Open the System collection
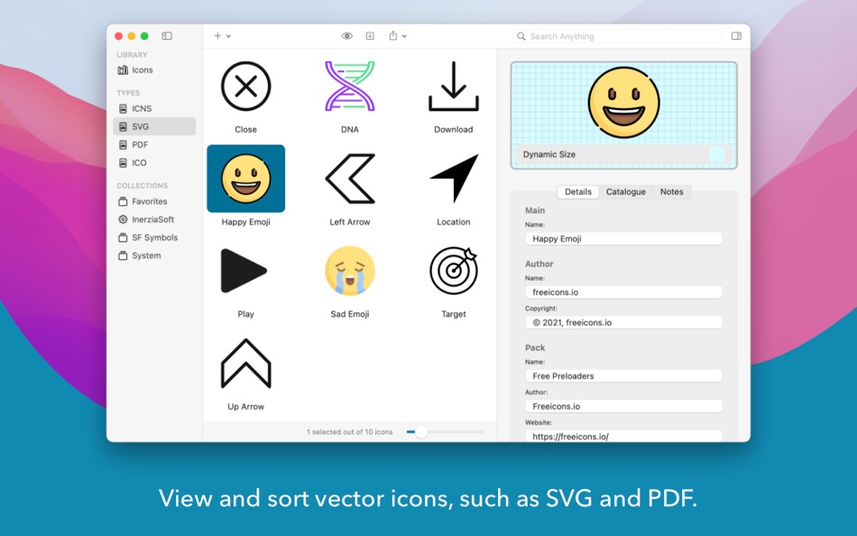 [x=154, y=255]
